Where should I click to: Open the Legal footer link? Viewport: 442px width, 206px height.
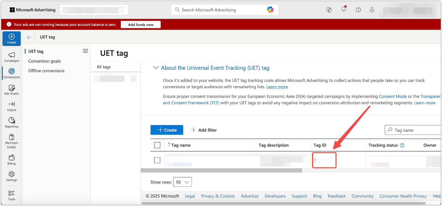point(190,196)
